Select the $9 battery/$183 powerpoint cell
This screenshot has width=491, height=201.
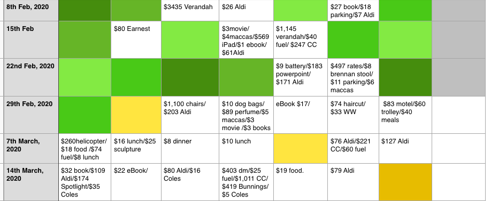pos(301,77)
